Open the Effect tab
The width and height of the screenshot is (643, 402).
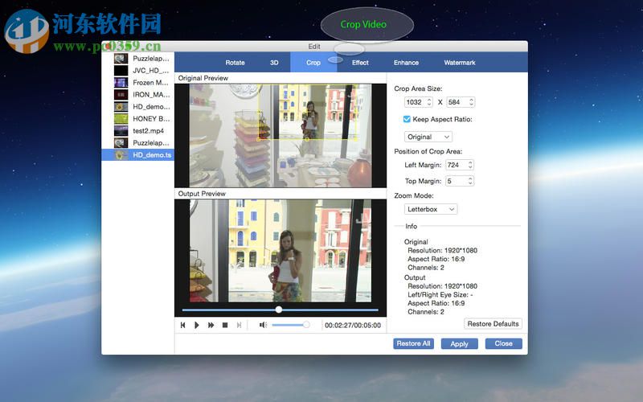pyautogui.click(x=360, y=63)
